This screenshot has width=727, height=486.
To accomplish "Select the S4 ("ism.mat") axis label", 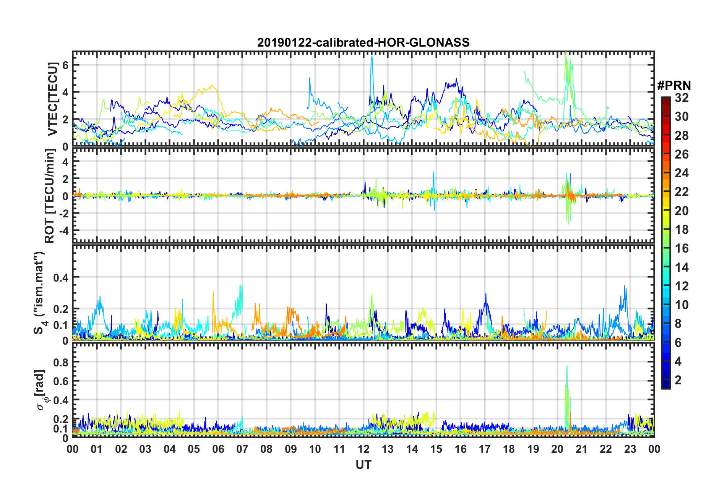I will [39, 293].
